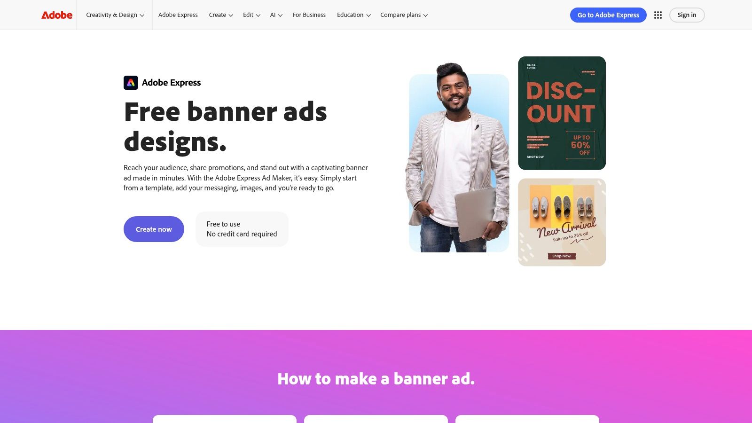
Task: Click the Go to Adobe Express button
Action: 608,15
